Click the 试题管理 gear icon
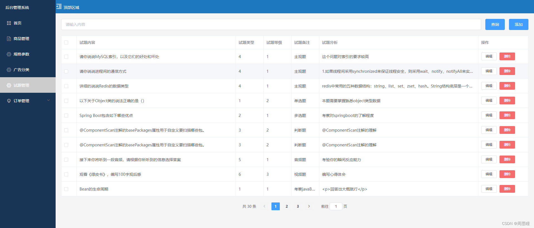Image resolution: width=534 pixels, height=228 pixels. tap(9, 85)
